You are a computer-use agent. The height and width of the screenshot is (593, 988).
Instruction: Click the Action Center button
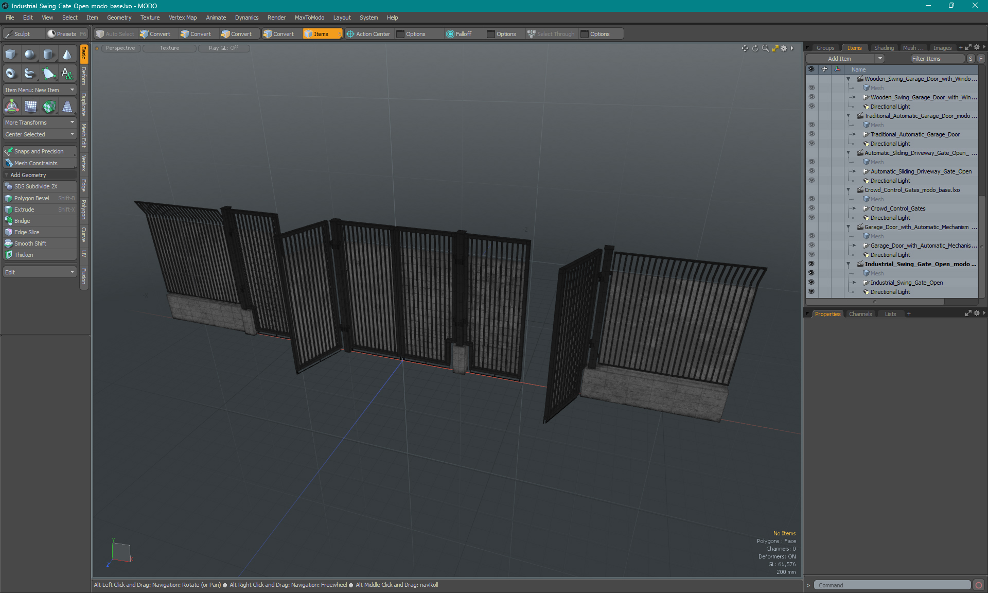click(368, 34)
